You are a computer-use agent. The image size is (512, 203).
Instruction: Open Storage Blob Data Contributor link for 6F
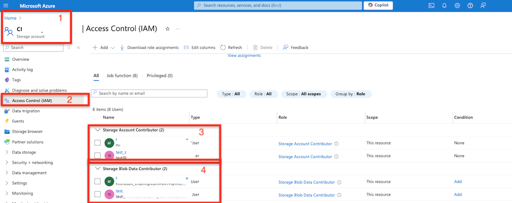tap(306, 182)
